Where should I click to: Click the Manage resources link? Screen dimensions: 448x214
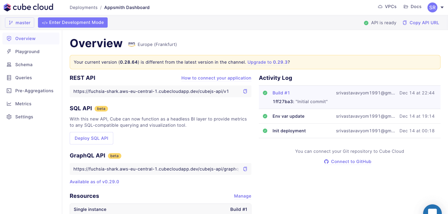pyautogui.click(x=242, y=196)
